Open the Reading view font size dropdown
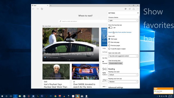Viewport: 174px width, 98px height. (x=123, y=82)
